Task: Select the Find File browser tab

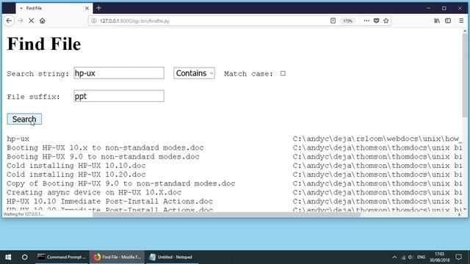Action: pyautogui.click(x=54, y=8)
